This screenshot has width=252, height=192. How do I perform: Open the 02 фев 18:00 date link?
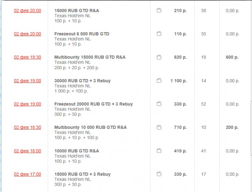click(27, 151)
